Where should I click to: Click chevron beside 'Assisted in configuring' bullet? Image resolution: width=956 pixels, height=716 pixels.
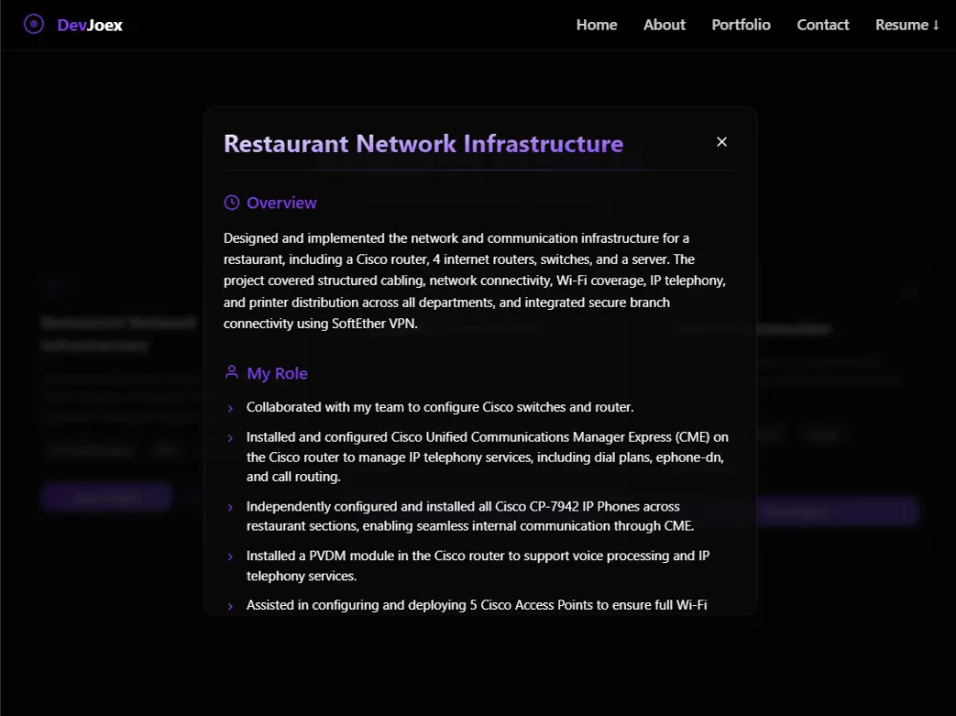coord(229,606)
